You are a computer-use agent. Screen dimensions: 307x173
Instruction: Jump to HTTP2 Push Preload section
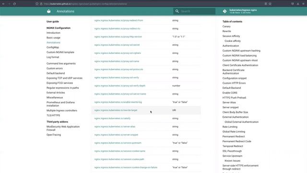pos(234,98)
